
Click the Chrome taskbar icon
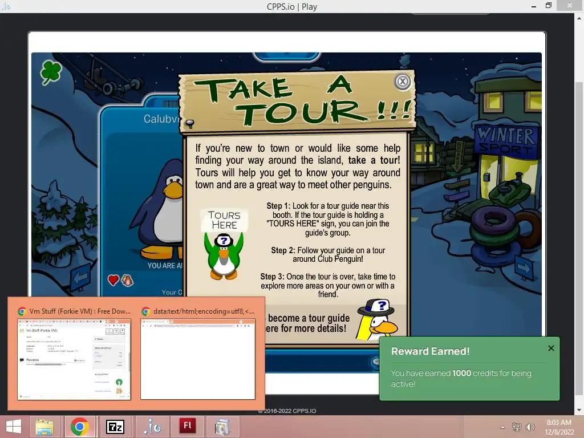tap(79, 427)
